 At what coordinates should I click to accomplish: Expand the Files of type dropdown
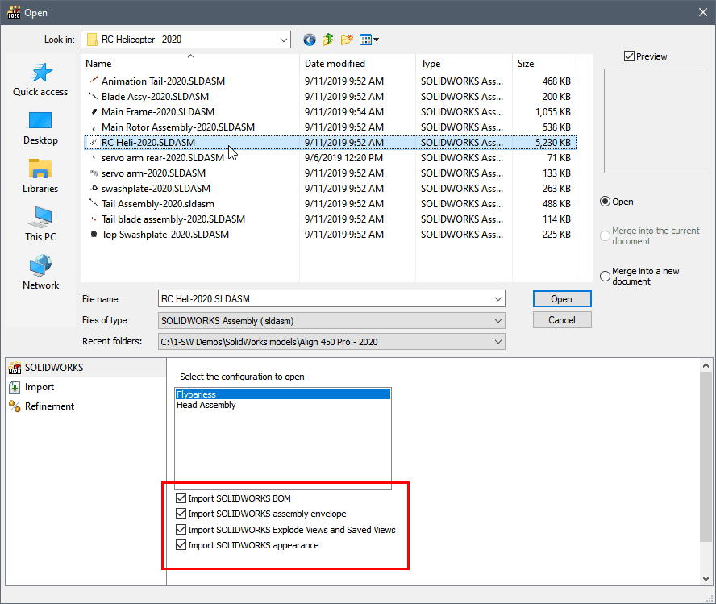498,321
